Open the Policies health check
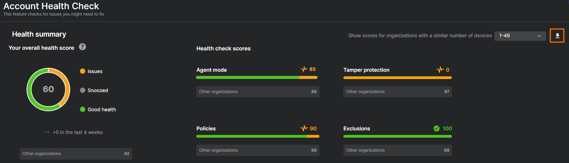This screenshot has width=569, height=163. tap(206, 129)
